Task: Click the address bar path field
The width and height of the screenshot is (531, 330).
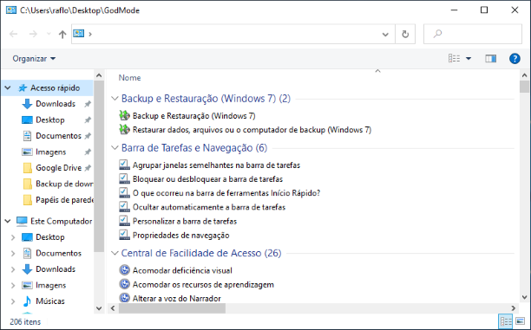Action: coord(233,34)
